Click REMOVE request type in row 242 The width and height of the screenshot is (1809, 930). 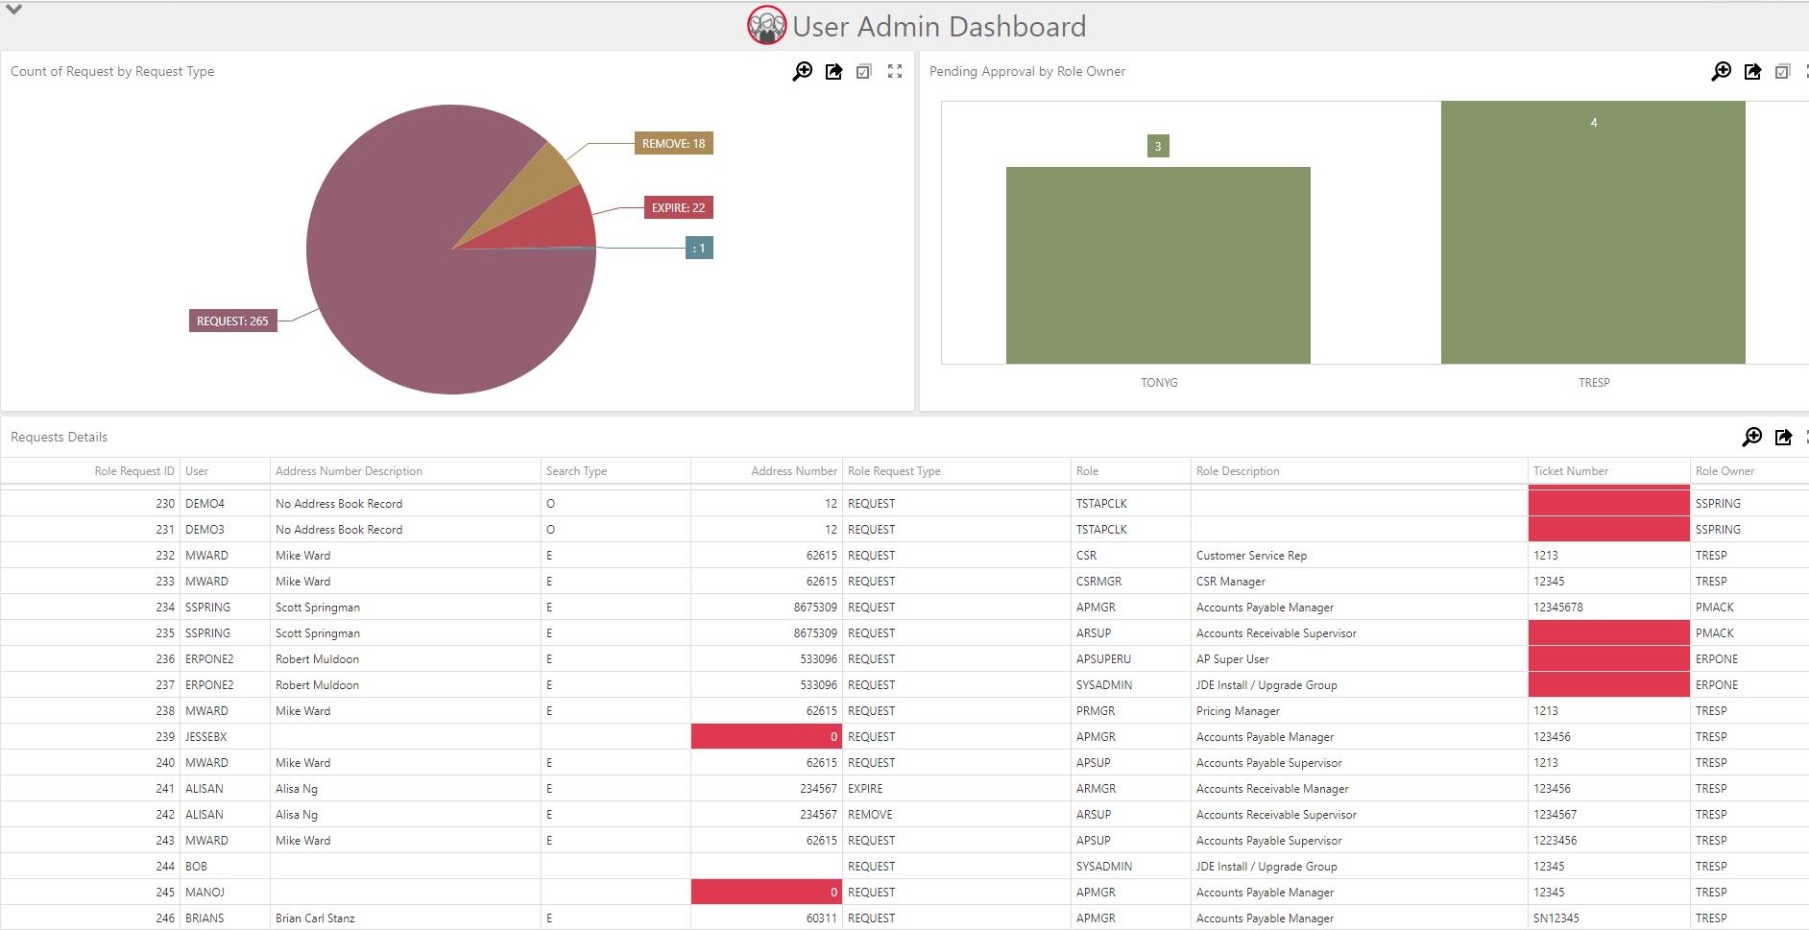(870, 814)
